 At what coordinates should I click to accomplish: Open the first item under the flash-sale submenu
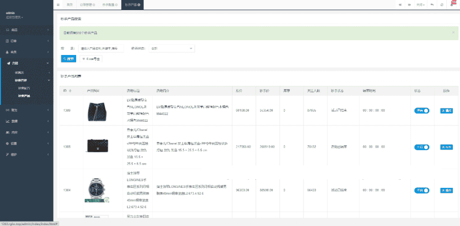tap(24, 88)
